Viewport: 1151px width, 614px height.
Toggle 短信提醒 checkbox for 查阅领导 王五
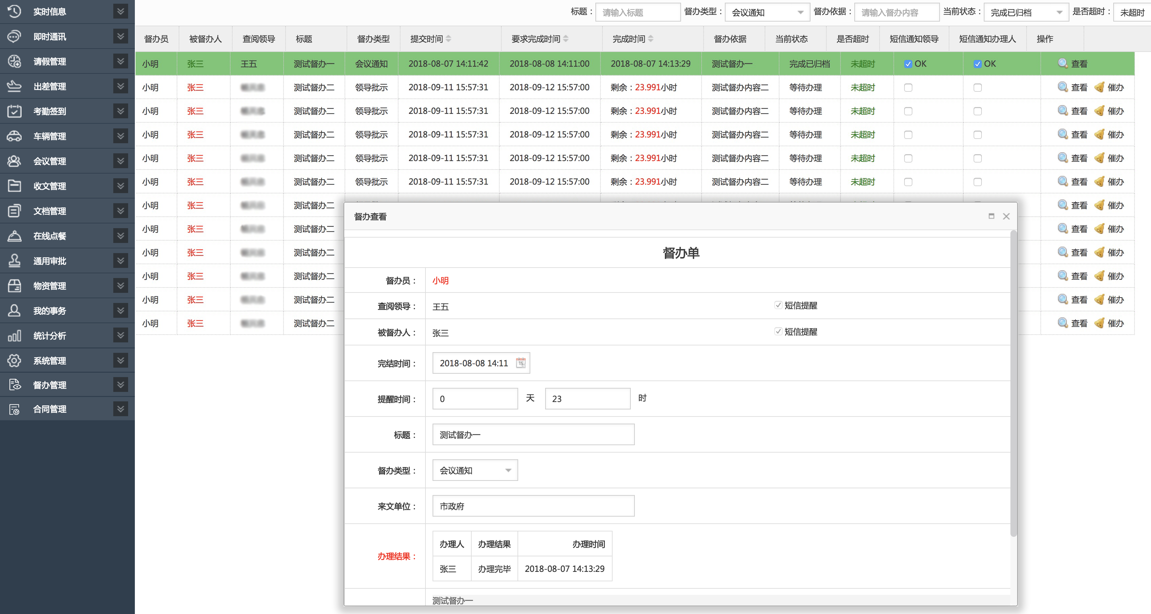pyautogui.click(x=778, y=305)
